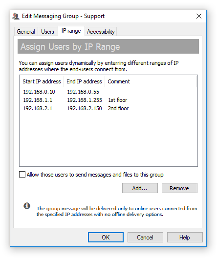The height and width of the screenshot is (258, 217).
Task: Open Help for this dialog
Action: coord(185,237)
